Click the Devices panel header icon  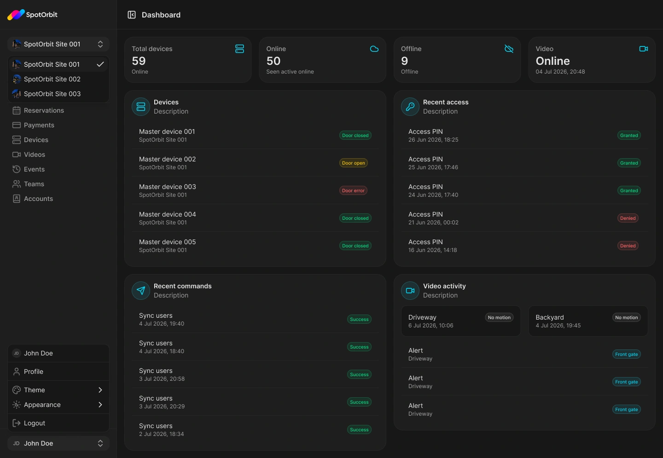[x=141, y=107]
